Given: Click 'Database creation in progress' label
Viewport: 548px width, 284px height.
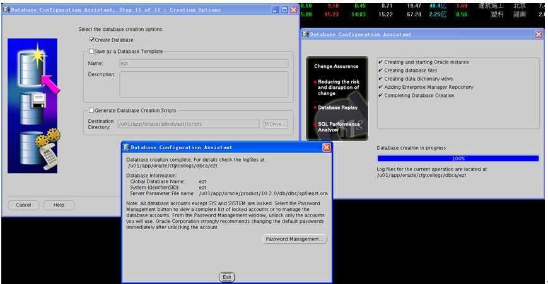Looking at the screenshot, I should tap(411, 148).
